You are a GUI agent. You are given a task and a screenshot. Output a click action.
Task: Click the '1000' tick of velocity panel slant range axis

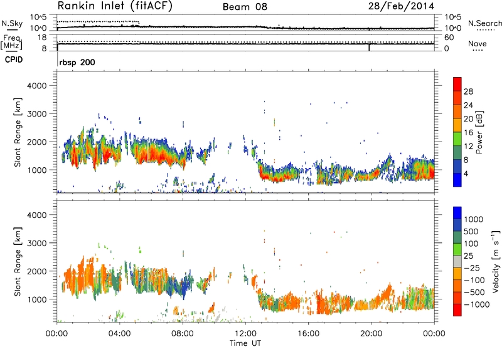pos(36,299)
